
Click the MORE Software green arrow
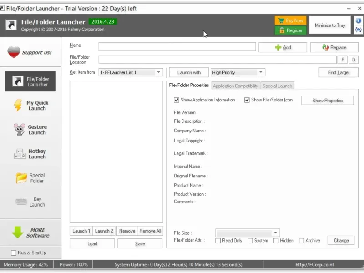(x=18, y=233)
